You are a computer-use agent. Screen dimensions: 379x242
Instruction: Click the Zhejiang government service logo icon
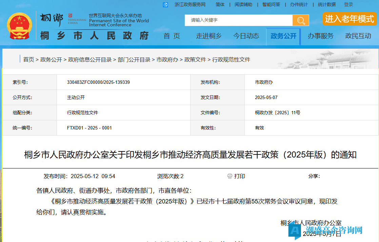click(x=165, y=5)
